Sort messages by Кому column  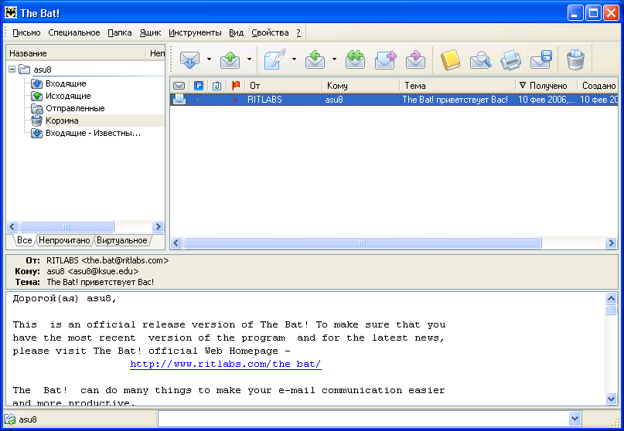click(x=360, y=86)
